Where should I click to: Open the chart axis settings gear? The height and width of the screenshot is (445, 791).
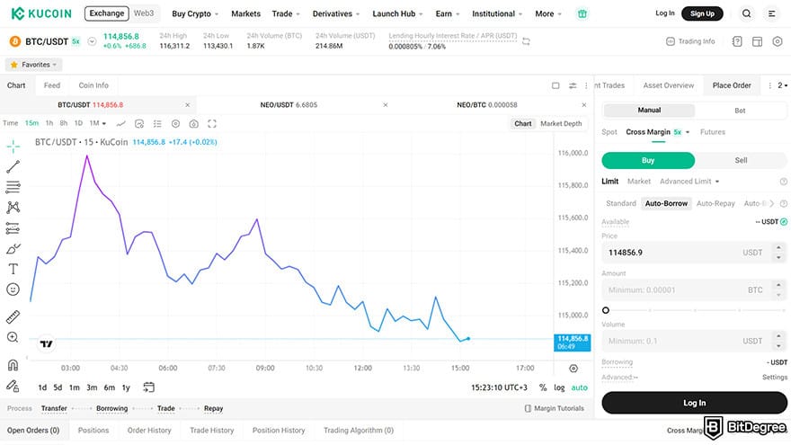point(573,369)
